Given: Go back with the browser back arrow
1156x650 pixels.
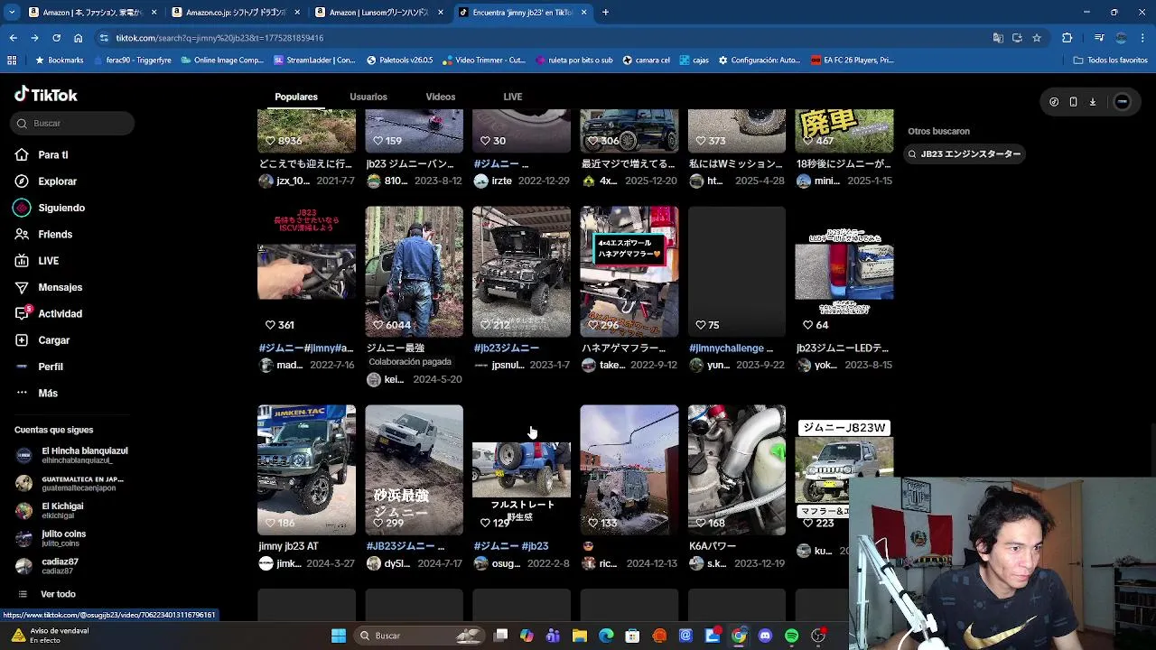Looking at the screenshot, I should click(13, 38).
